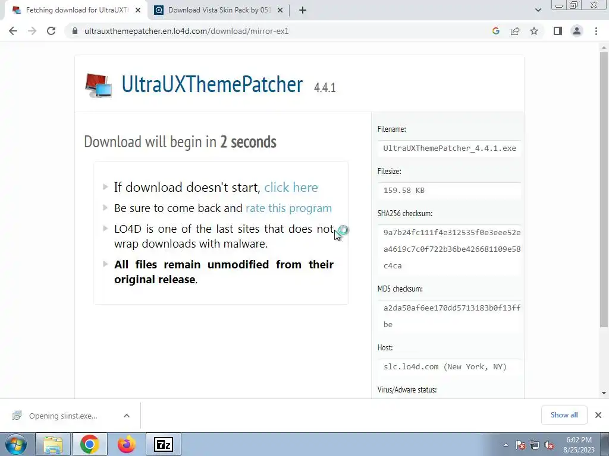
Task: Open the 'rate this program' link
Action: (x=288, y=208)
